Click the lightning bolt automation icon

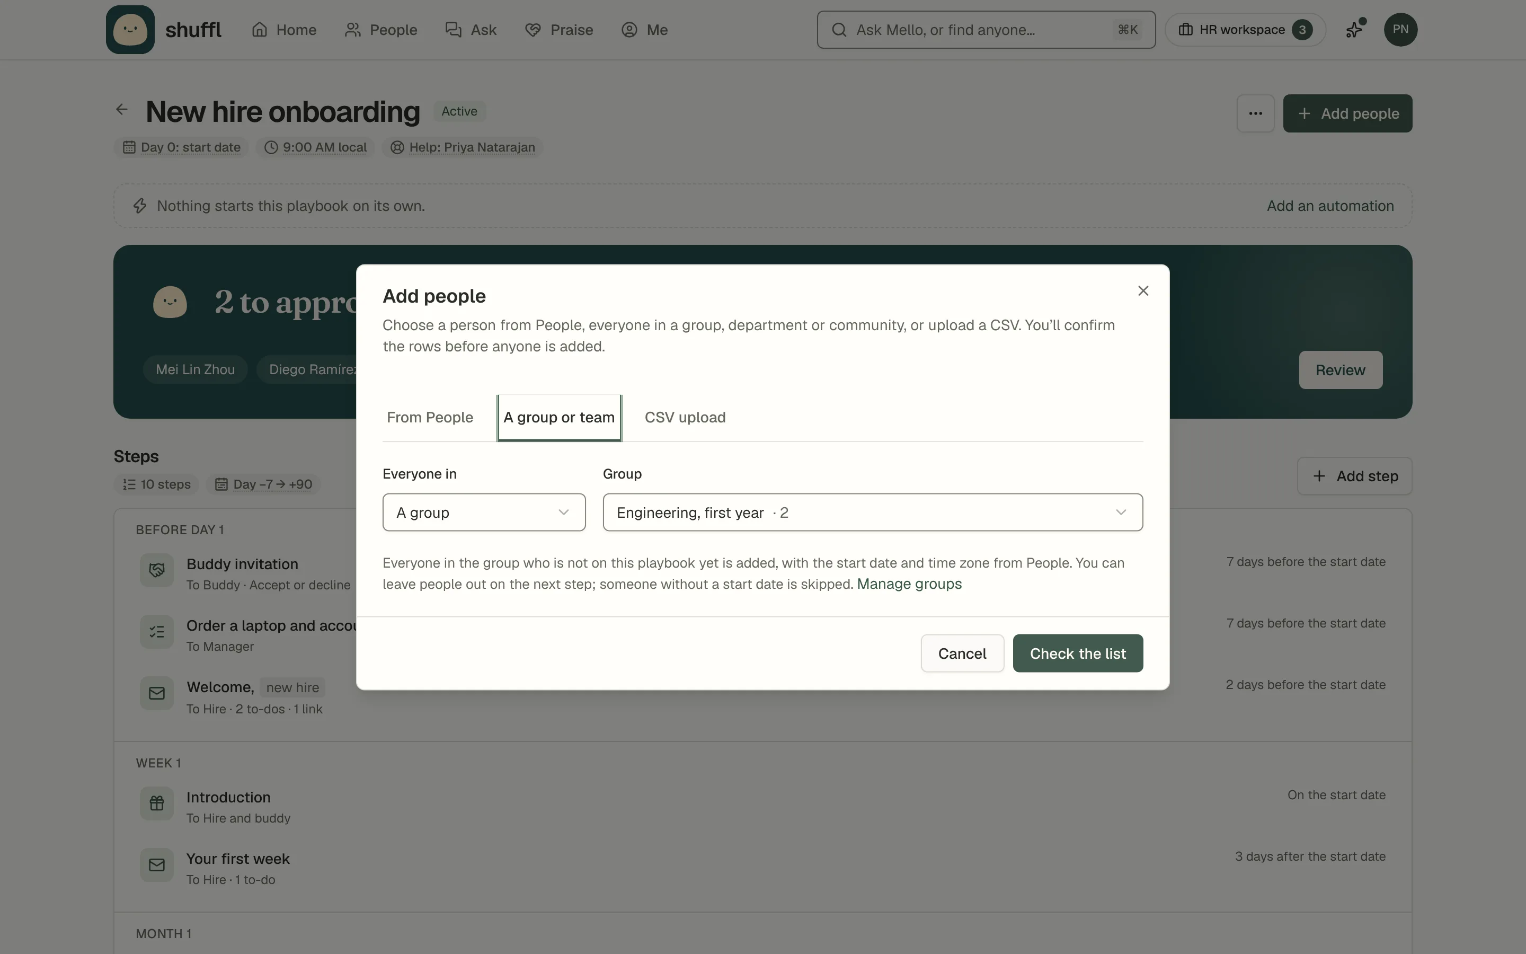pyautogui.click(x=140, y=206)
